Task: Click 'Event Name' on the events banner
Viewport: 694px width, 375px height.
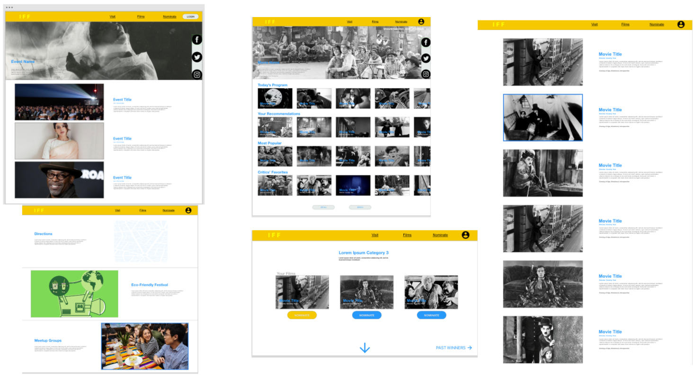Action: (23, 62)
